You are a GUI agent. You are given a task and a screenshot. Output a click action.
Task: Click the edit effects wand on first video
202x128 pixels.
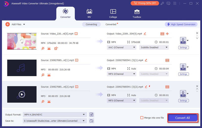pyautogui.click(x=43, y=48)
